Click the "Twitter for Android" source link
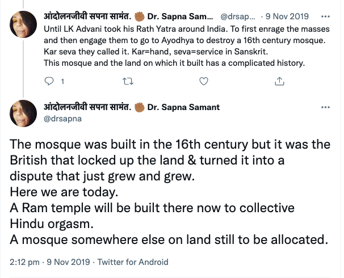344x278 pixels. (x=133, y=262)
